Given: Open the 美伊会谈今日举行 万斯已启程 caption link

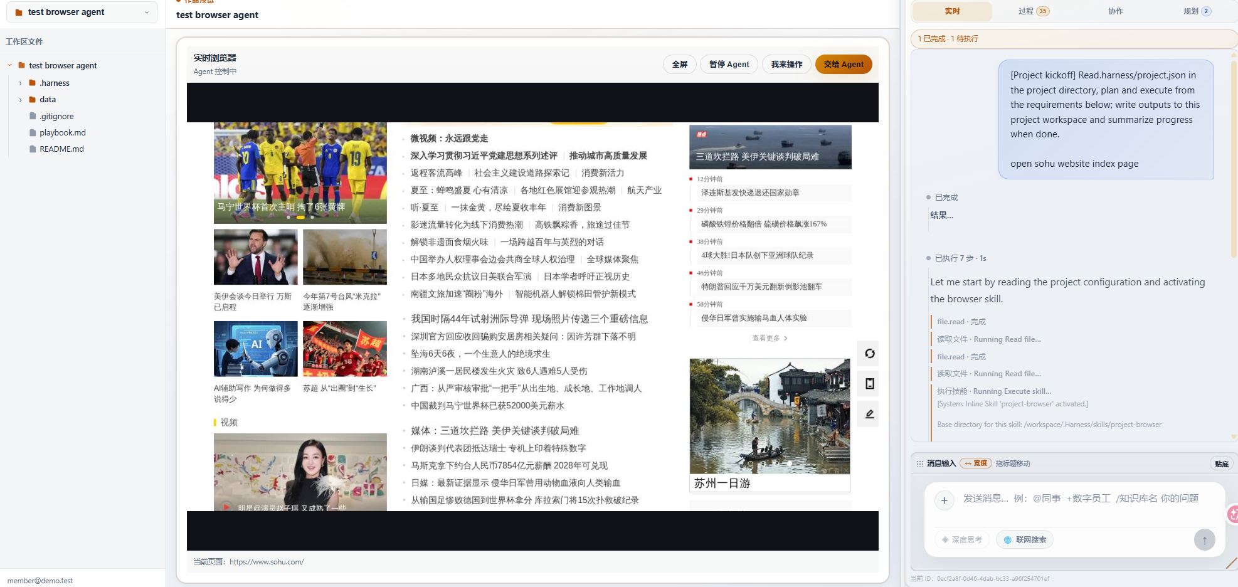Looking at the screenshot, I should point(253,302).
